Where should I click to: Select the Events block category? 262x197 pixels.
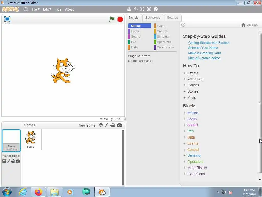(x=166, y=26)
